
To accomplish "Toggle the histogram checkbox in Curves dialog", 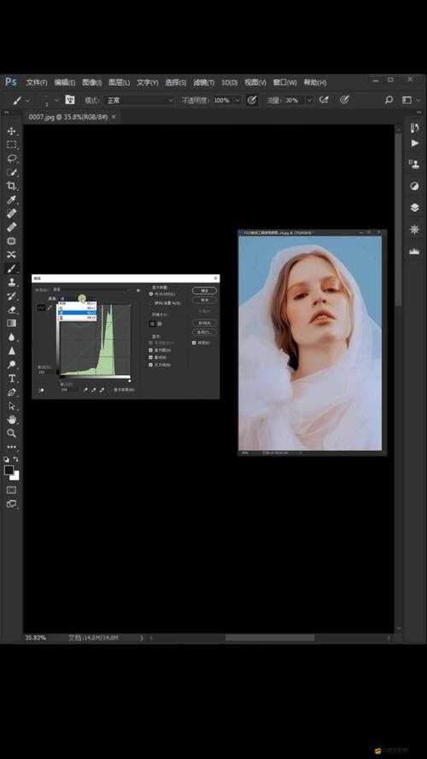I will click(x=151, y=350).
